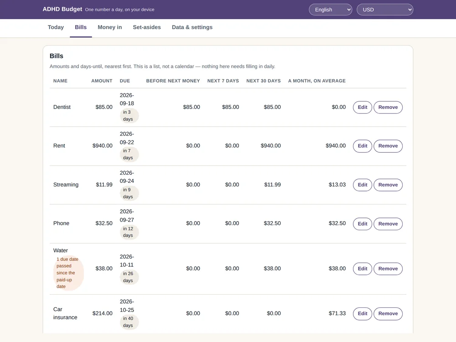This screenshot has width=456, height=342.
Task: Edit the Water bill
Action: point(363,269)
